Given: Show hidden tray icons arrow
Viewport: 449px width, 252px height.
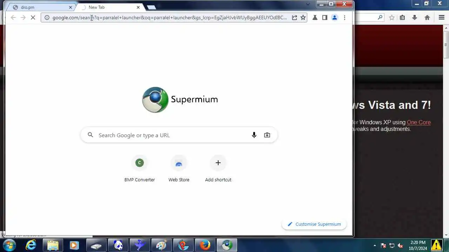Looking at the screenshot, I should (375, 246).
